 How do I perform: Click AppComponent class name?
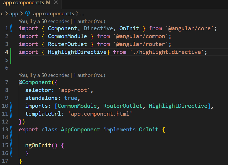[x=80, y=130]
